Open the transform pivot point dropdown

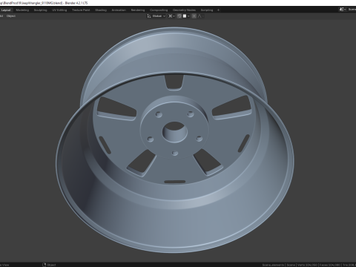click(171, 16)
